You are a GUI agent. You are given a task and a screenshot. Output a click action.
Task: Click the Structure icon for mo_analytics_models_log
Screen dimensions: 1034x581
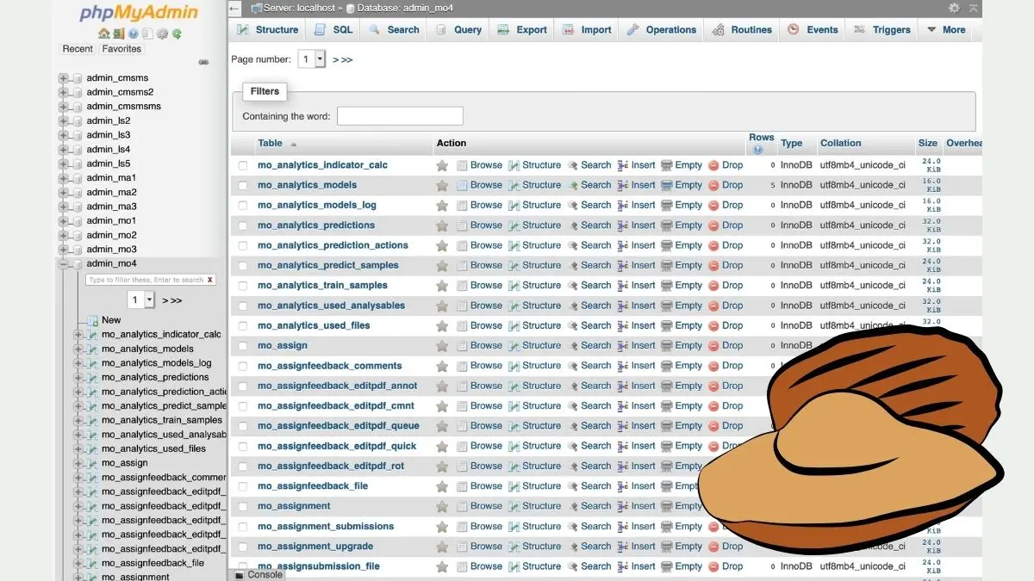click(x=514, y=206)
